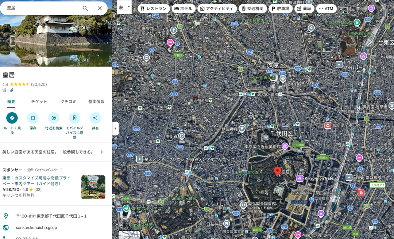The width and height of the screenshot is (394, 239).
Task: Select the 付近を検索 nearby search icon
Action: click(x=54, y=118)
